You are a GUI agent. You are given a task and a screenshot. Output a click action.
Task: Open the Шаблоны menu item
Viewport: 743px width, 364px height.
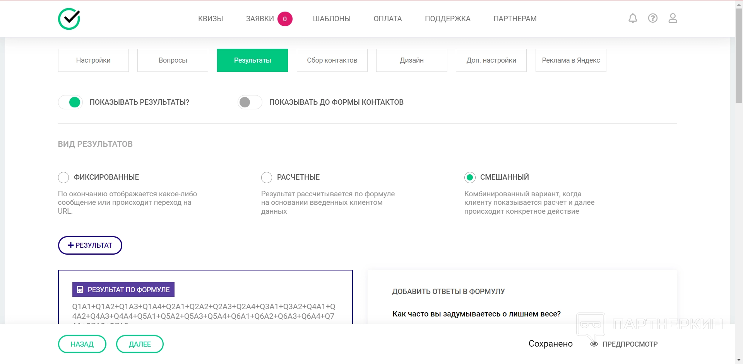pos(332,19)
